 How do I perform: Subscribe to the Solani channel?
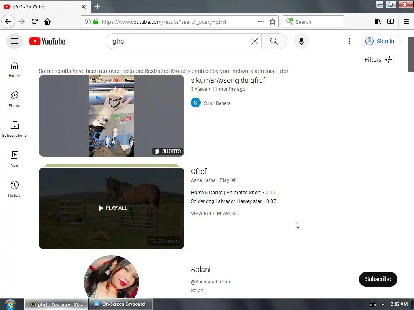(378, 279)
